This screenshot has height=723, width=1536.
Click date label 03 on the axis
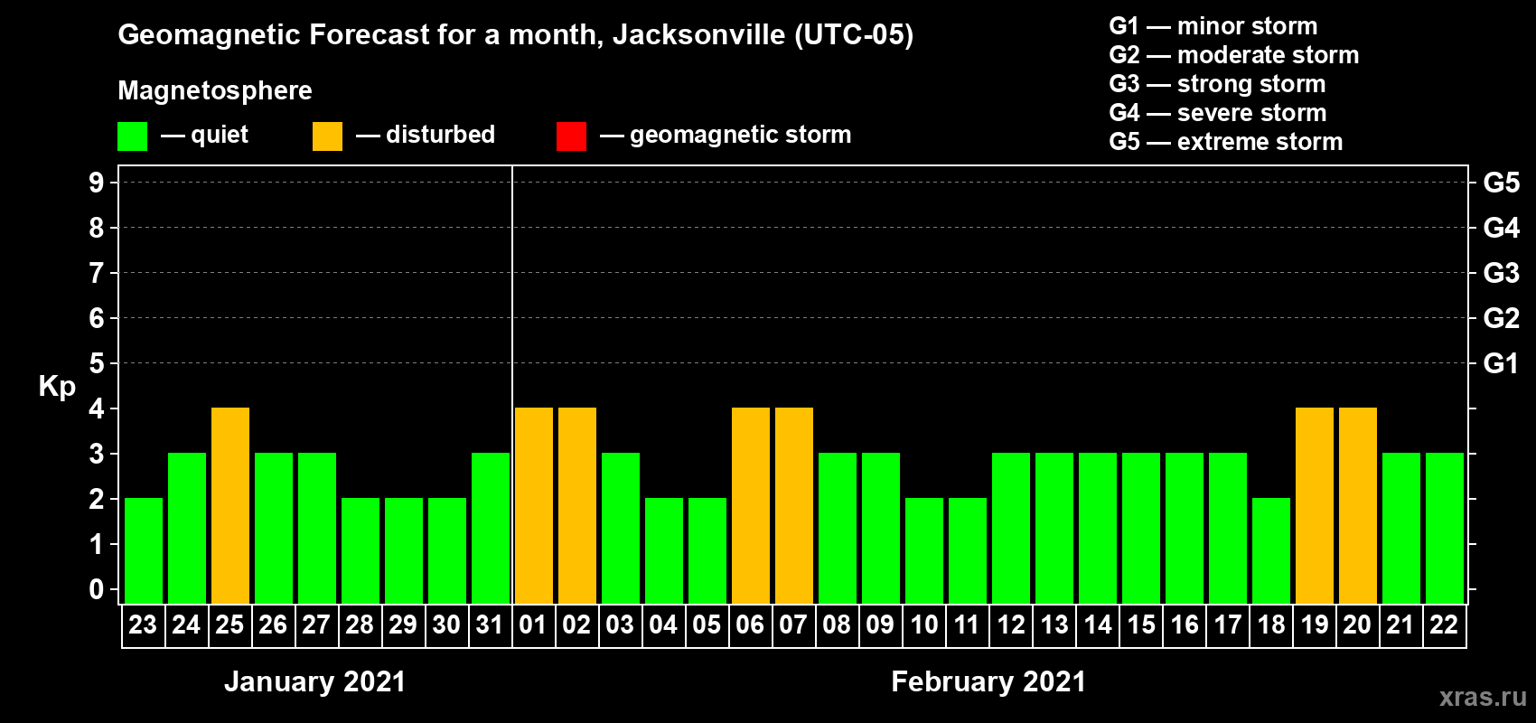click(620, 624)
